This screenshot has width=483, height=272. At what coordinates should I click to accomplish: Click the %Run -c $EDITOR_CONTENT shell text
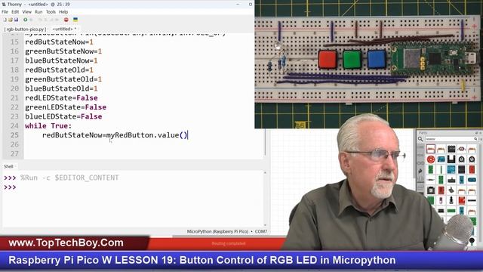click(x=69, y=178)
